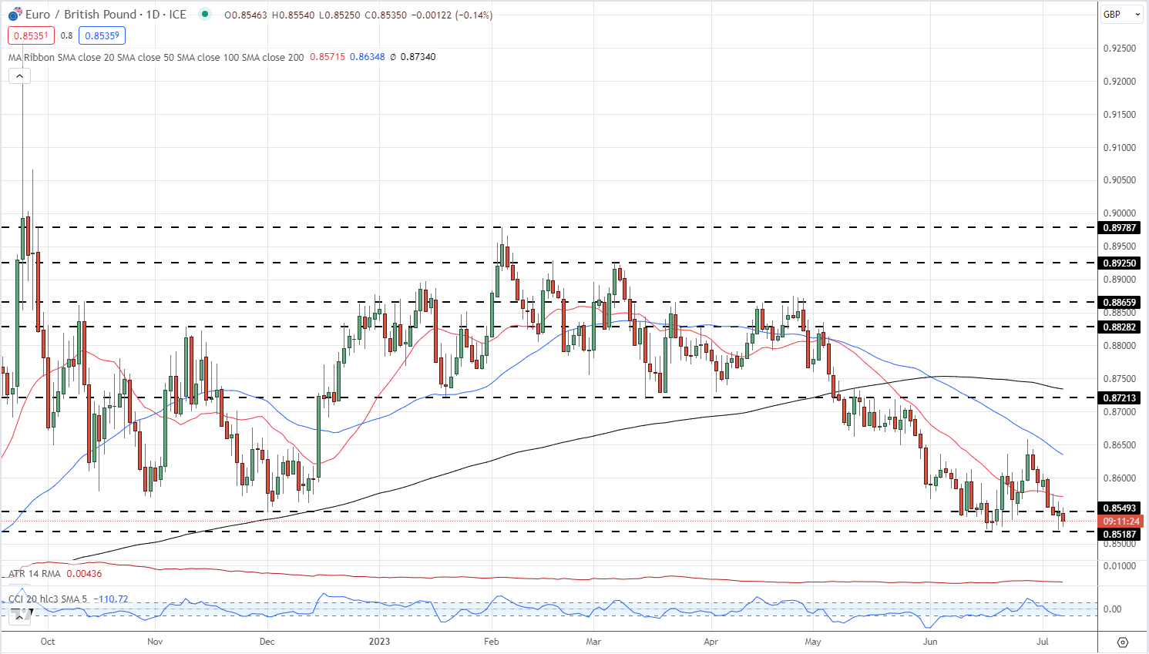The height and width of the screenshot is (654, 1149).
Task: Click the 0.89787 price level label
Action: click(x=1120, y=228)
